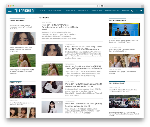Click sidebar Chanya Amarit Duval face image
This screenshot has width=150, height=127.
click(22, 38)
